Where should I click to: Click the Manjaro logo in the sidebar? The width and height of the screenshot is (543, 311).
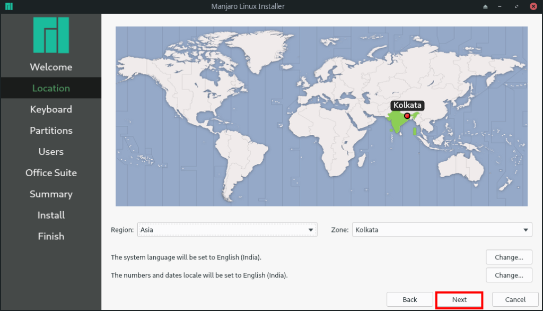51,35
